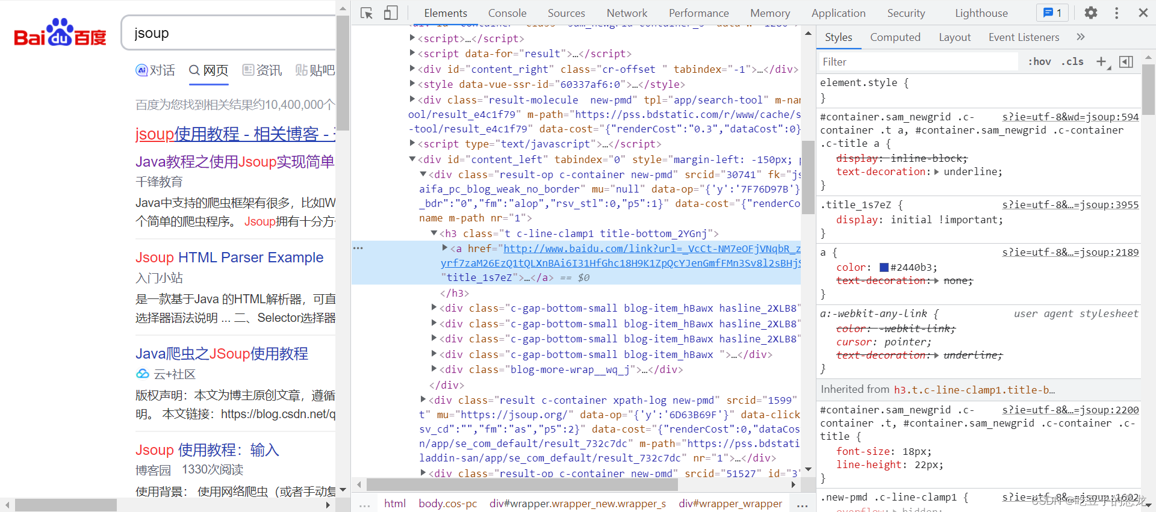Open stylesheet source link jsoup:594
The image size is (1156, 512).
[1070, 117]
